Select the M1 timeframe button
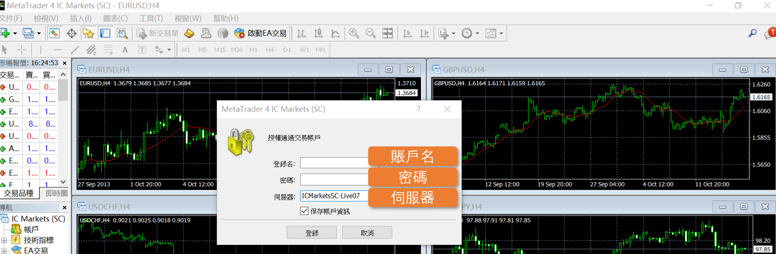Viewport: 776px width, 254px height. (186, 50)
